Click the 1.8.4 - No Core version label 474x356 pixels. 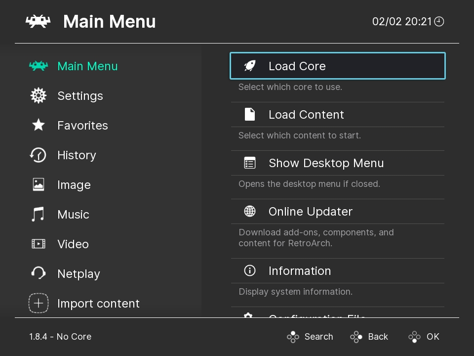click(60, 337)
